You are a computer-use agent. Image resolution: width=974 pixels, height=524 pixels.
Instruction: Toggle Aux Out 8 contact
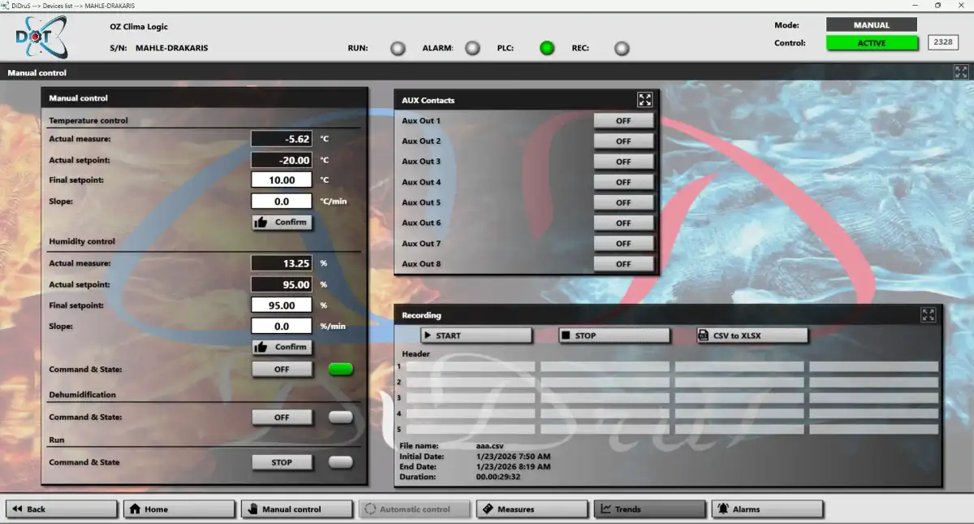click(x=623, y=264)
